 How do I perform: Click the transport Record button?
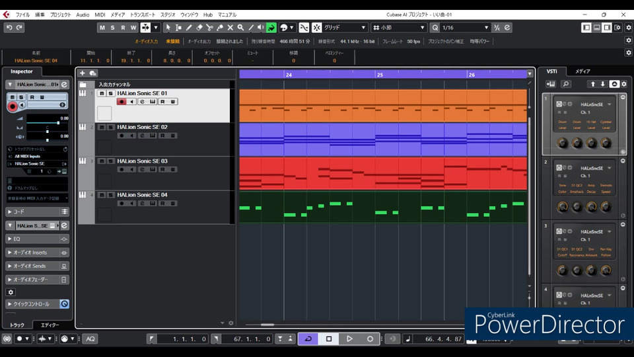[x=370, y=338]
